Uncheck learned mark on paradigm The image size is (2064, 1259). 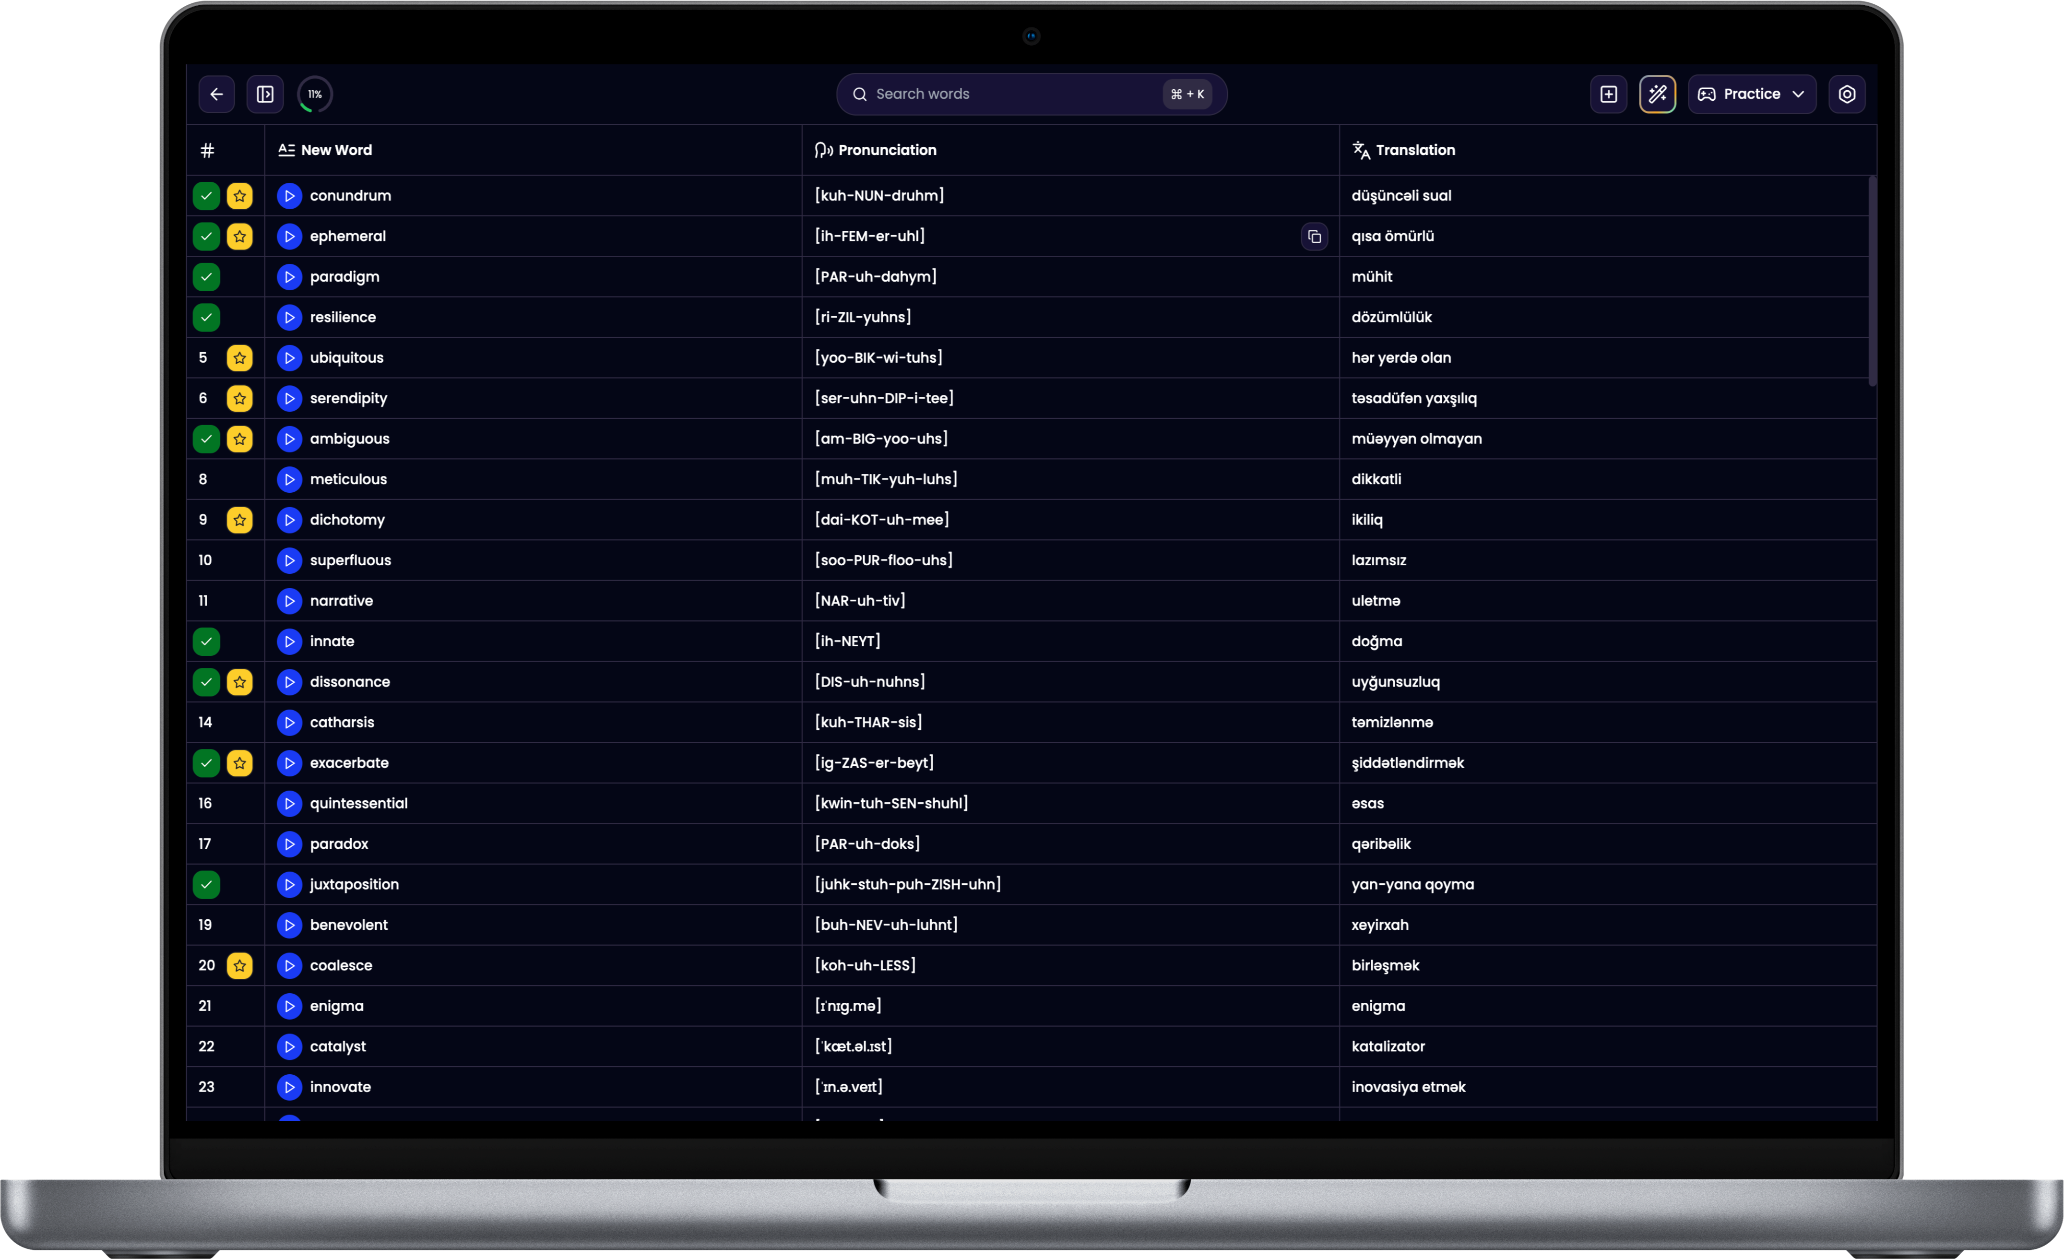206,276
